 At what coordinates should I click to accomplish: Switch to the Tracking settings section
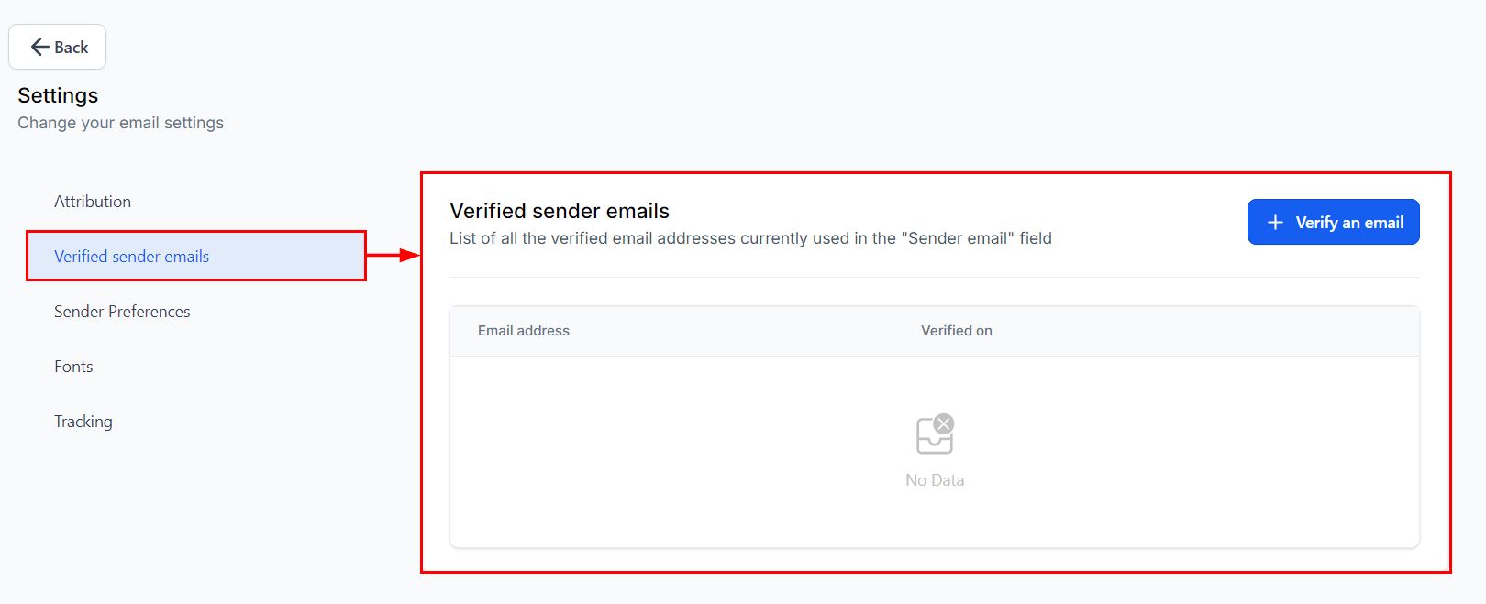point(83,422)
